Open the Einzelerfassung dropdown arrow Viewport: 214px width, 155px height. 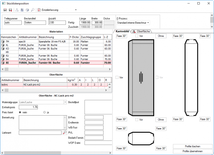pos(76,10)
